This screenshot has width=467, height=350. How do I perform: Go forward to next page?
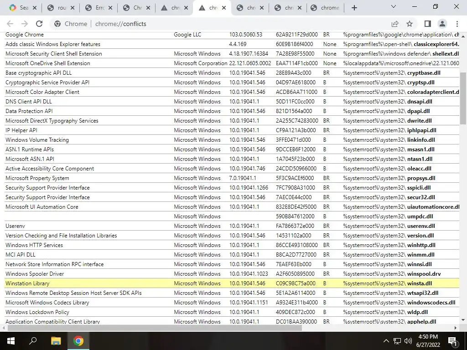pyautogui.click(x=25, y=24)
